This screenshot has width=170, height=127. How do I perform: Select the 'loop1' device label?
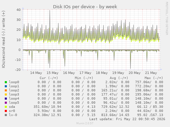14,86
